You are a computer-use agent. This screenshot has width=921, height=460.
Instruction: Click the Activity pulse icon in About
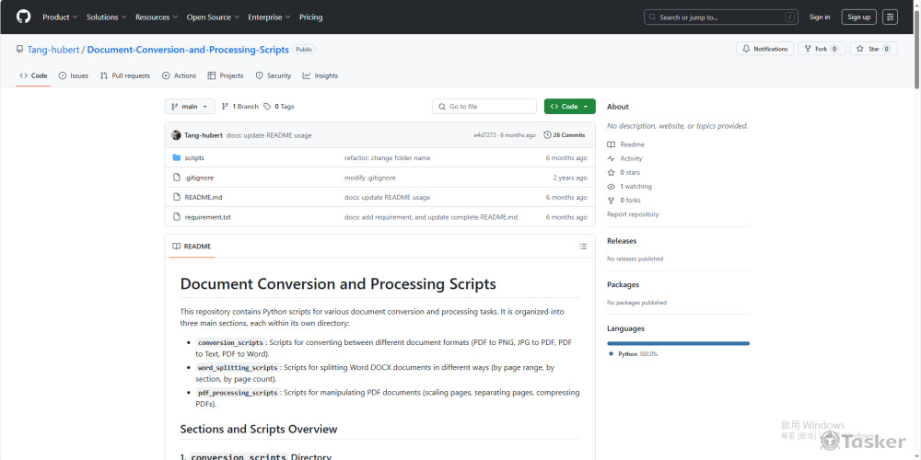coord(611,158)
